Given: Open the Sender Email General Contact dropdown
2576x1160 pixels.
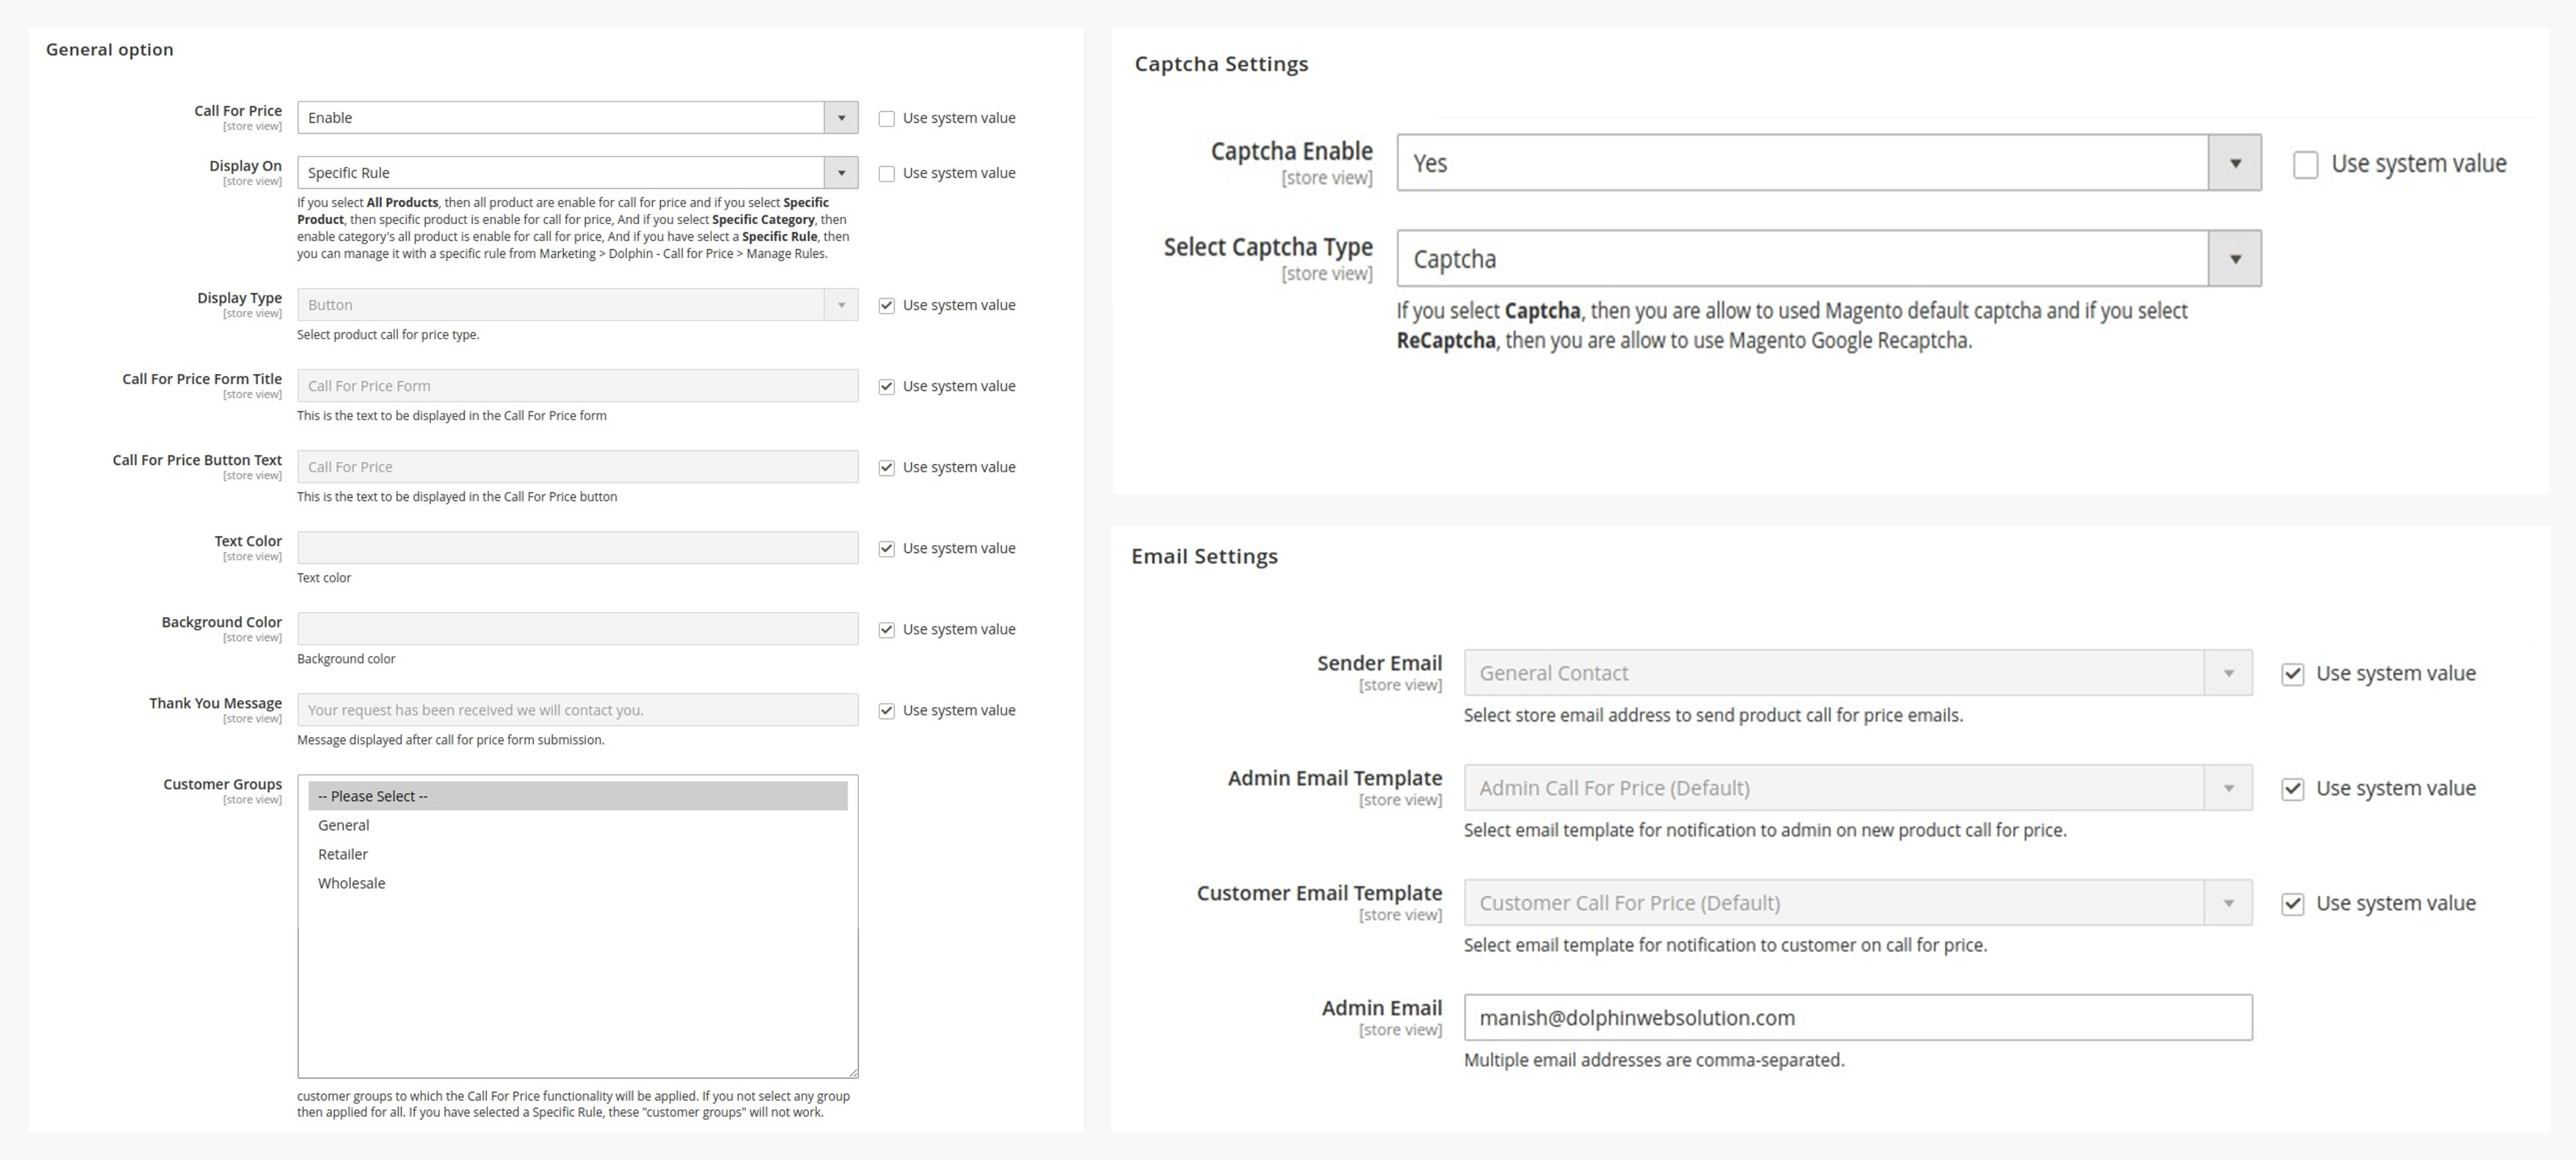Looking at the screenshot, I should pyautogui.click(x=1858, y=673).
